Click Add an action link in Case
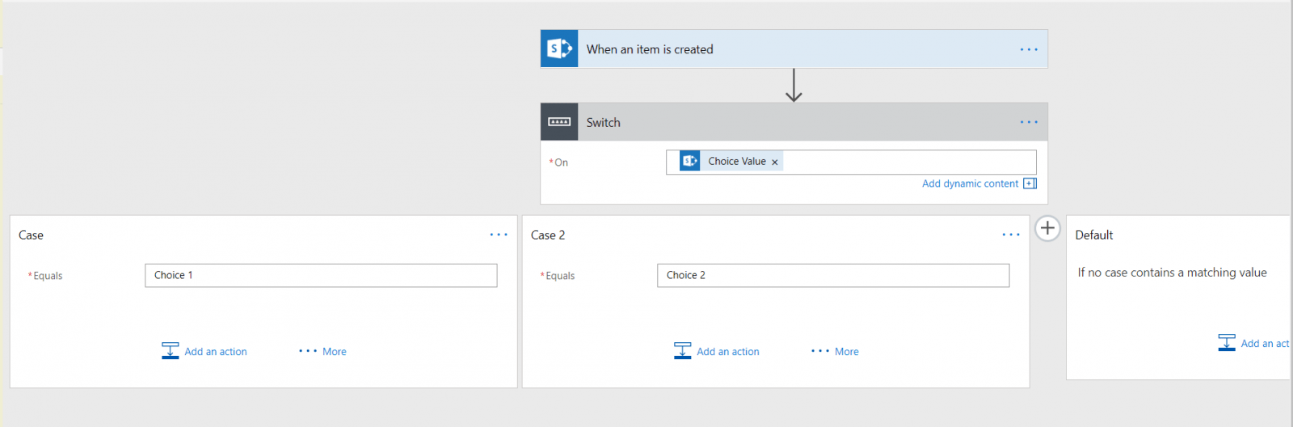This screenshot has height=427, width=1293. click(x=216, y=352)
